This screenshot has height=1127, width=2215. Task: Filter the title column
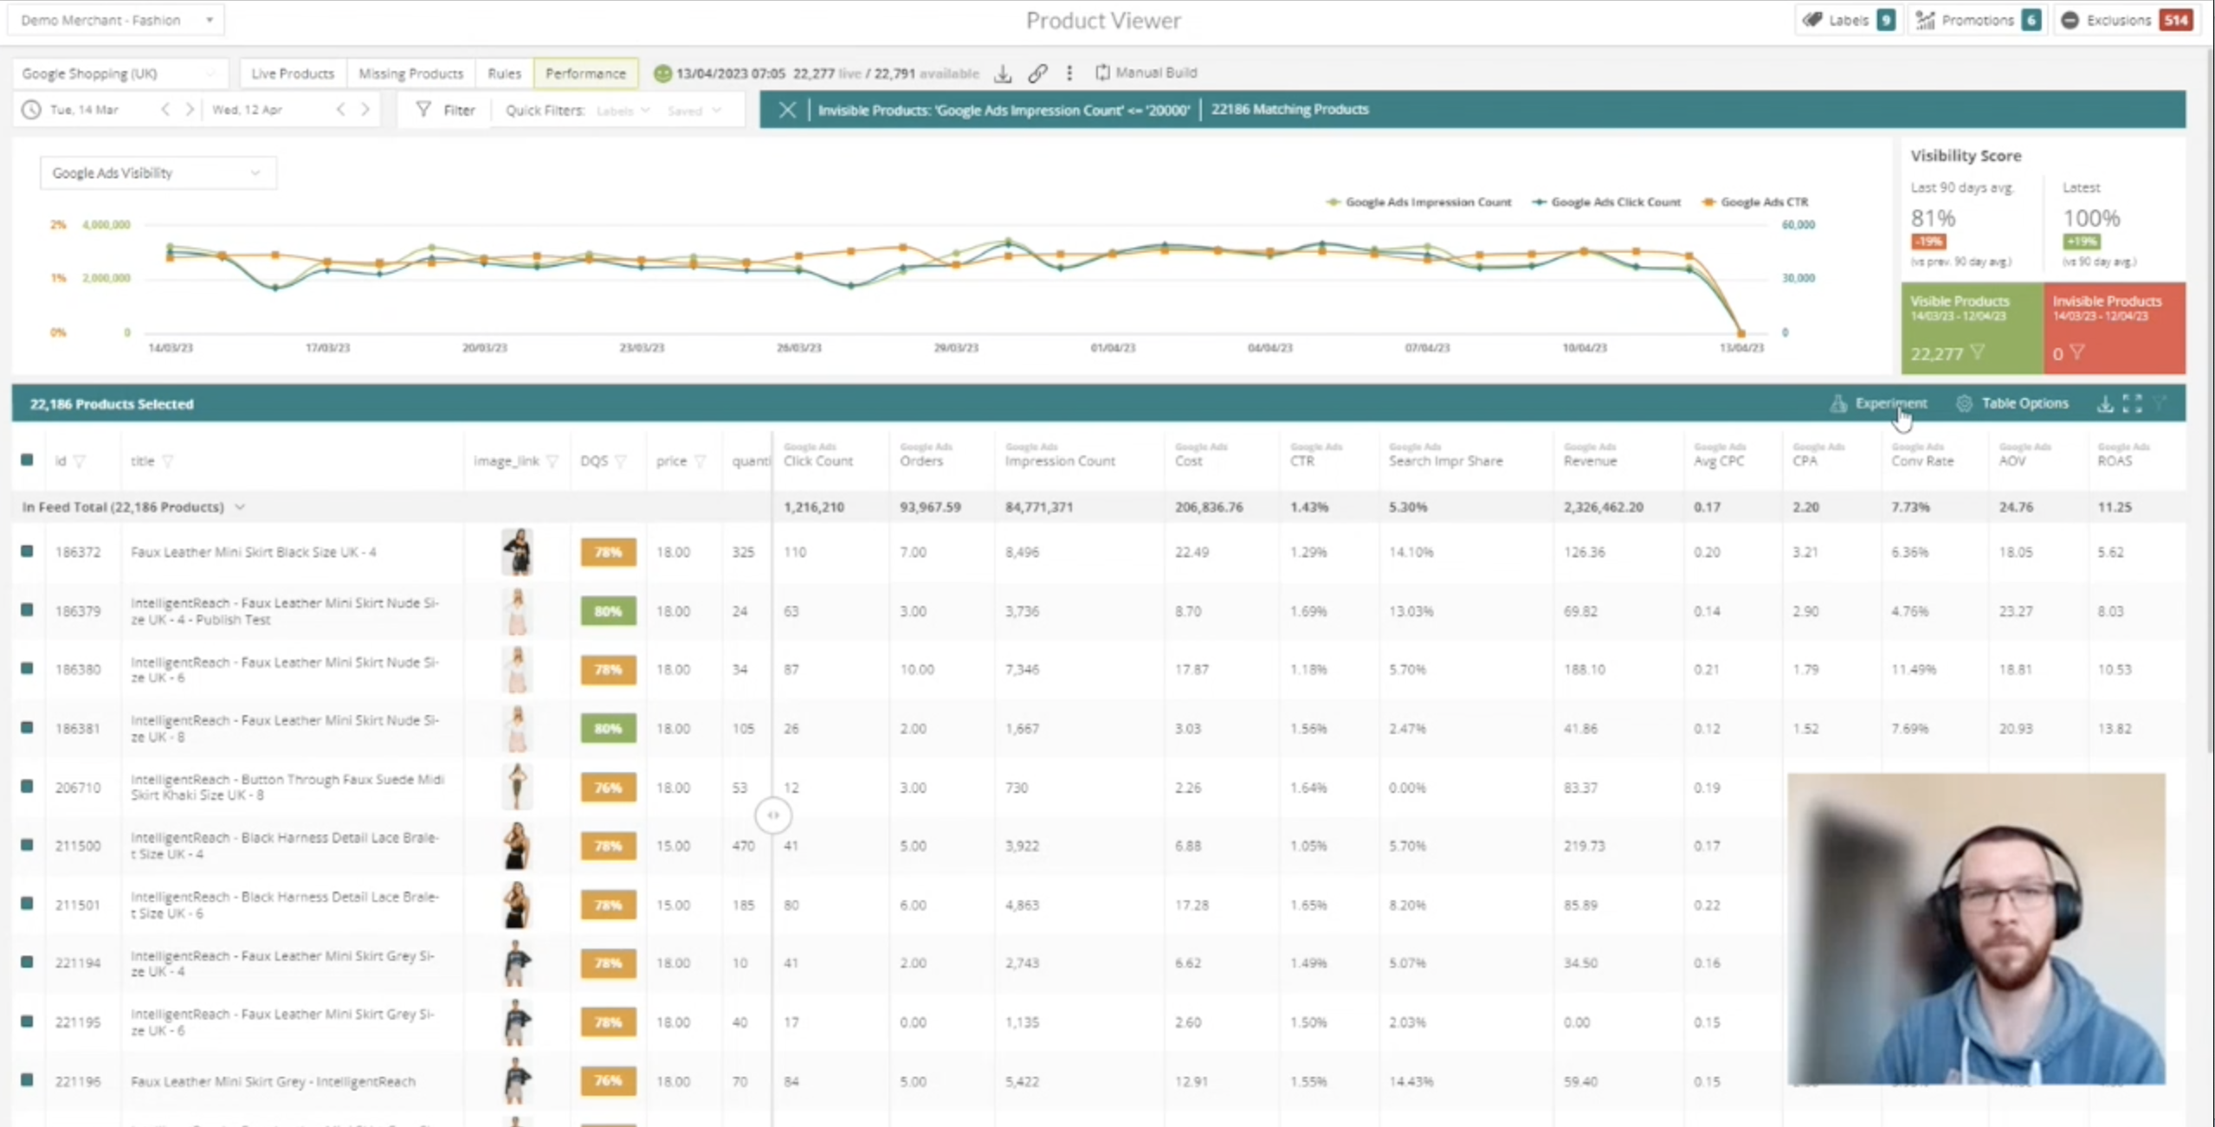point(168,461)
